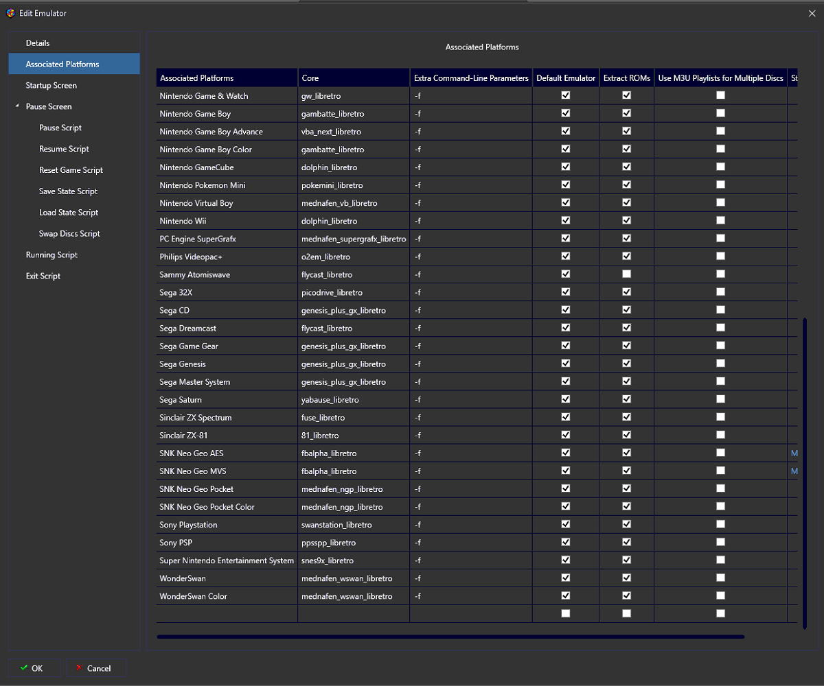Click Use M3U Playlists for Multiple Discs header
Image resolution: width=824 pixels, height=686 pixels.
[x=720, y=78]
